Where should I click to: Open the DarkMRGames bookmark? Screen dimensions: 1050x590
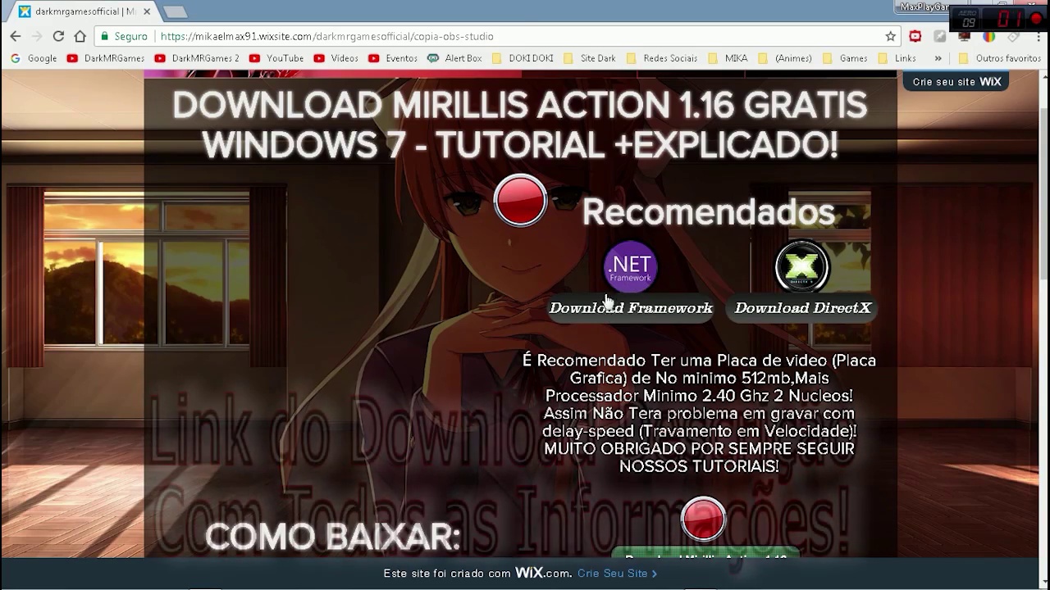point(106,58)
